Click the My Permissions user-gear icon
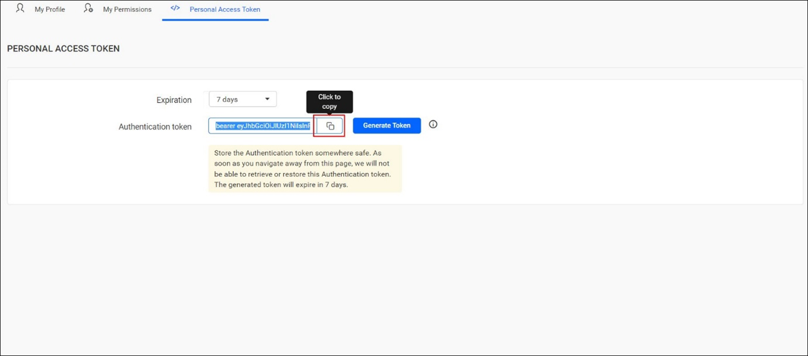This screenshot has width=808, height=356. coord(88,8)
